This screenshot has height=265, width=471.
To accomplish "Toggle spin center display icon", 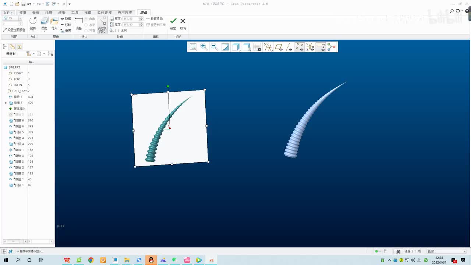I will click(332, 47).
